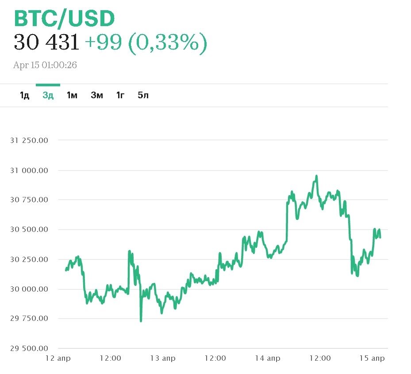Click the 15 апр x-axis date label
The width and height of the screenshot is (411, 374).
pos(372,358)
